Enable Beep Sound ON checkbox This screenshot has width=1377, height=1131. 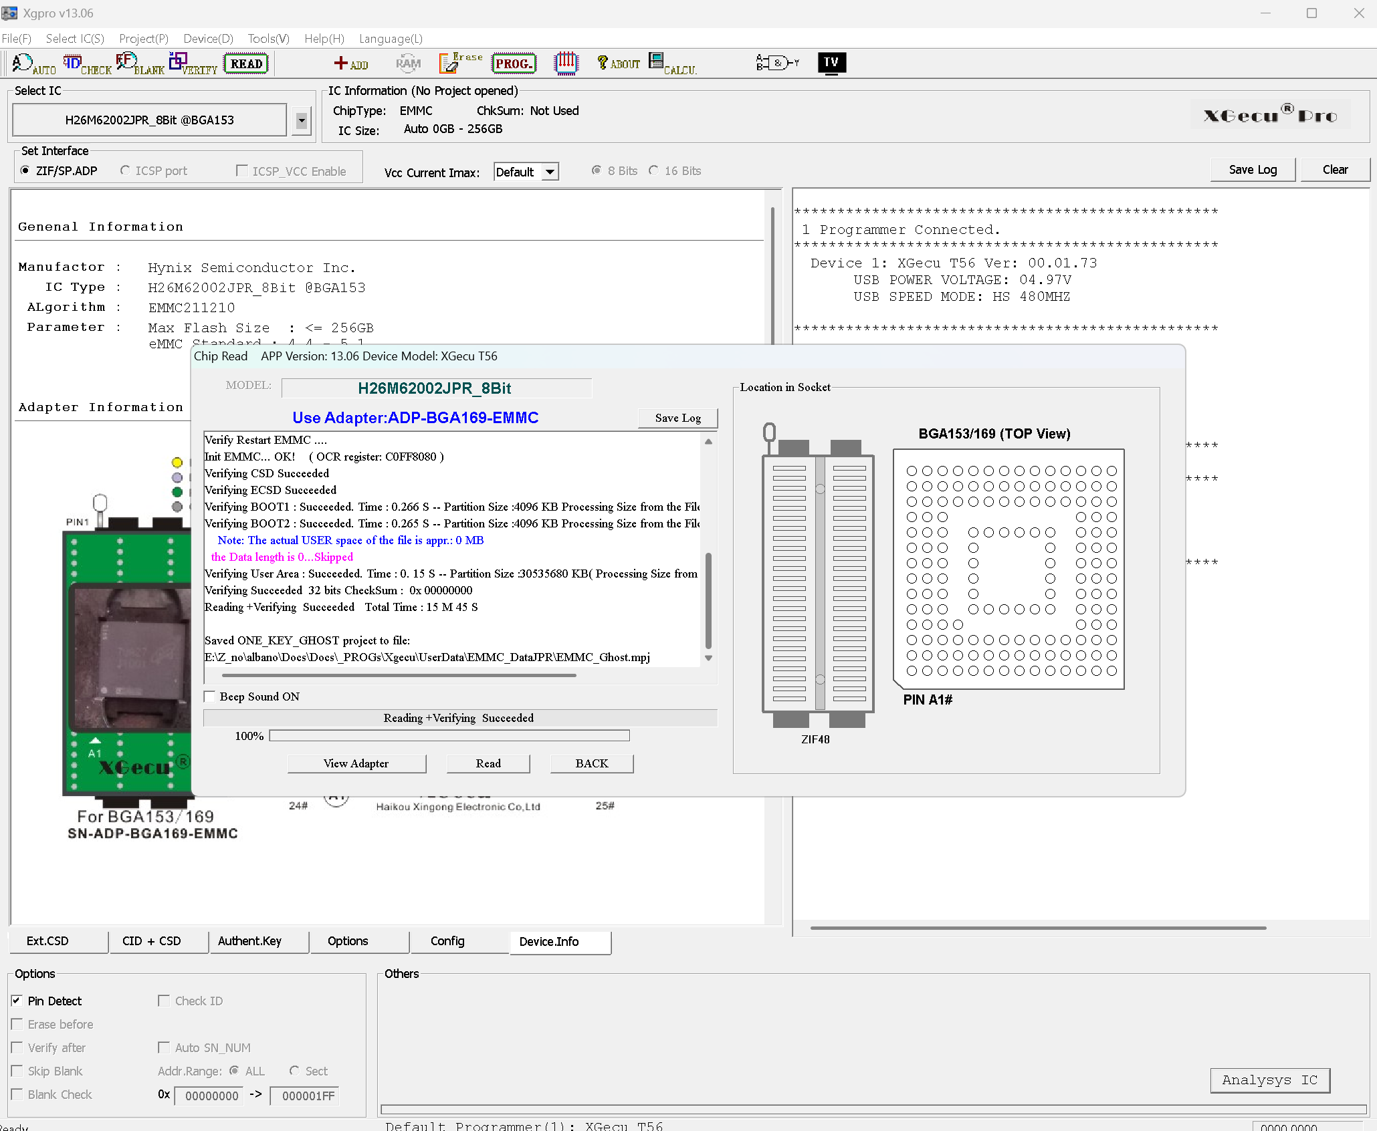pyautogui.click(x=210, y=697)
